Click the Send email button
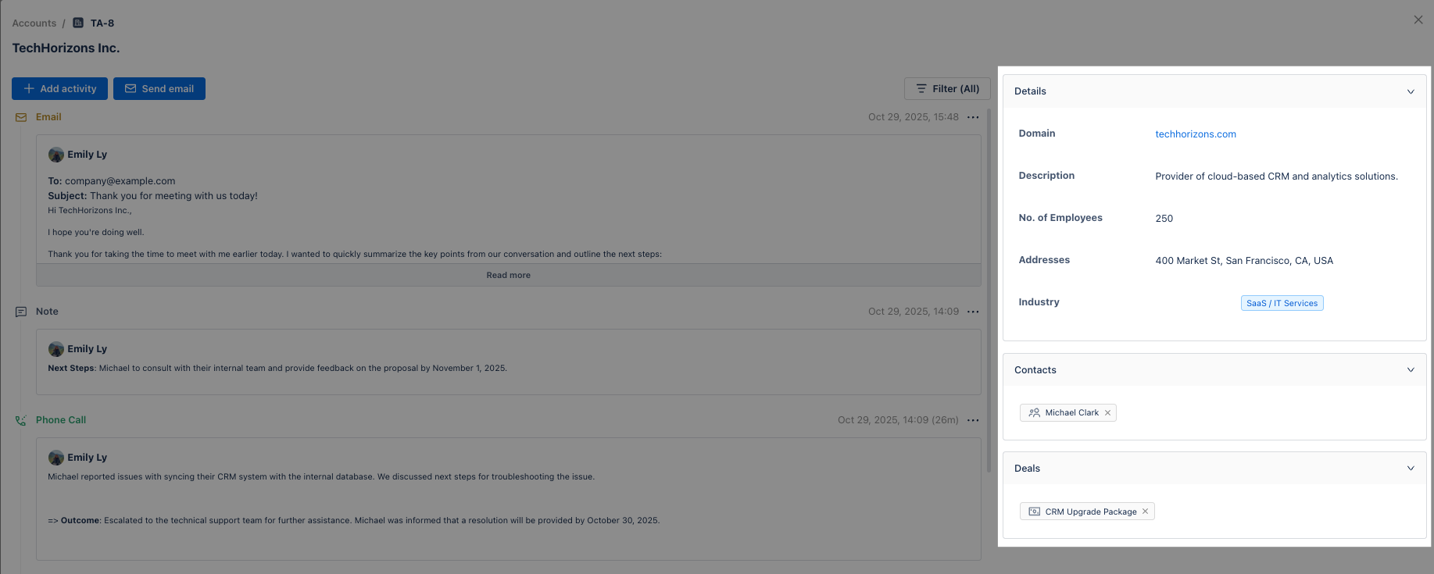 [x=159, y=89]
